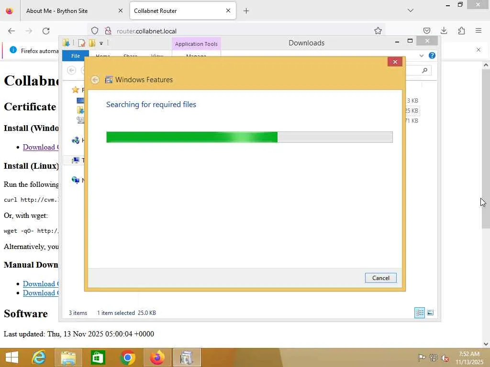
Task: Open Explorer help question mark icon
Action: [432, 55]
